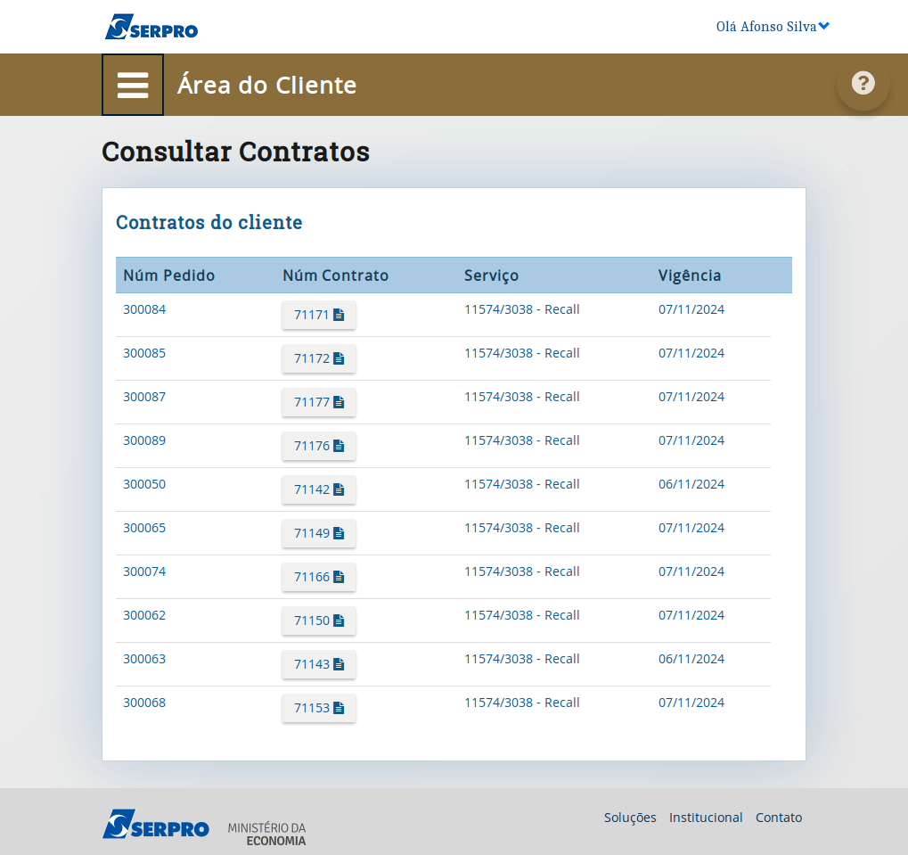Open document icon for contract 71142
This screenshot has width=908, height=855.
point(339,489)
